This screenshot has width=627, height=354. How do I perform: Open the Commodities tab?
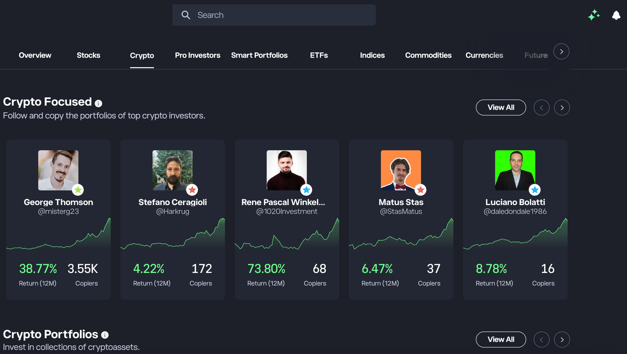coord(428,55)
